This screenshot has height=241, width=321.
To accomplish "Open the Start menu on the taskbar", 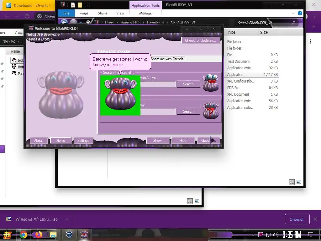I will tap(7, 235).
